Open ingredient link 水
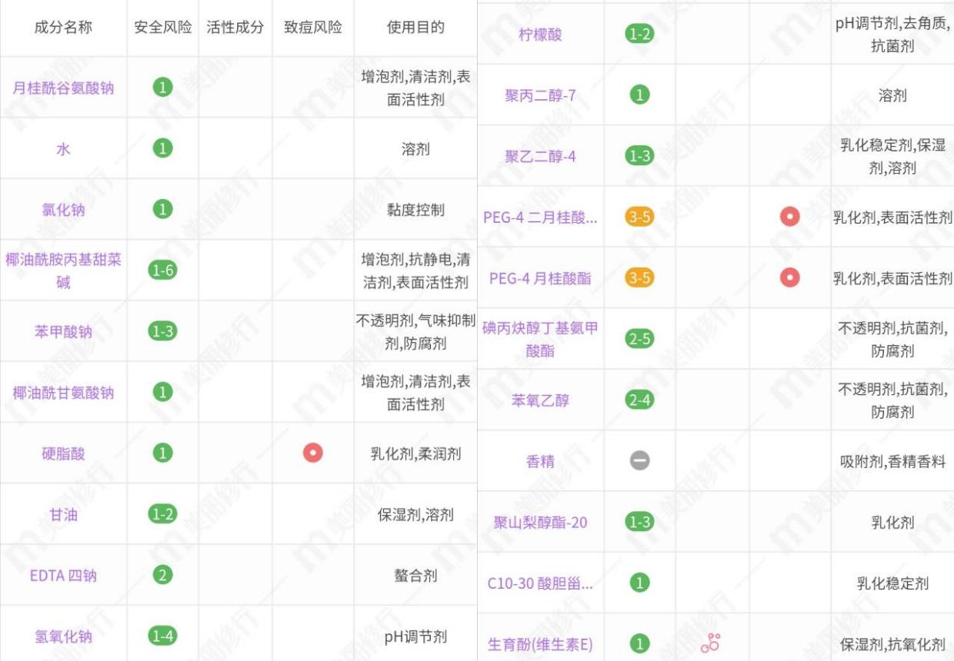This screenshot has height=661, width=954. (63, 148)
